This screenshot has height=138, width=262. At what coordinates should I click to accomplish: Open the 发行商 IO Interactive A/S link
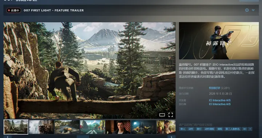(220, 104)
